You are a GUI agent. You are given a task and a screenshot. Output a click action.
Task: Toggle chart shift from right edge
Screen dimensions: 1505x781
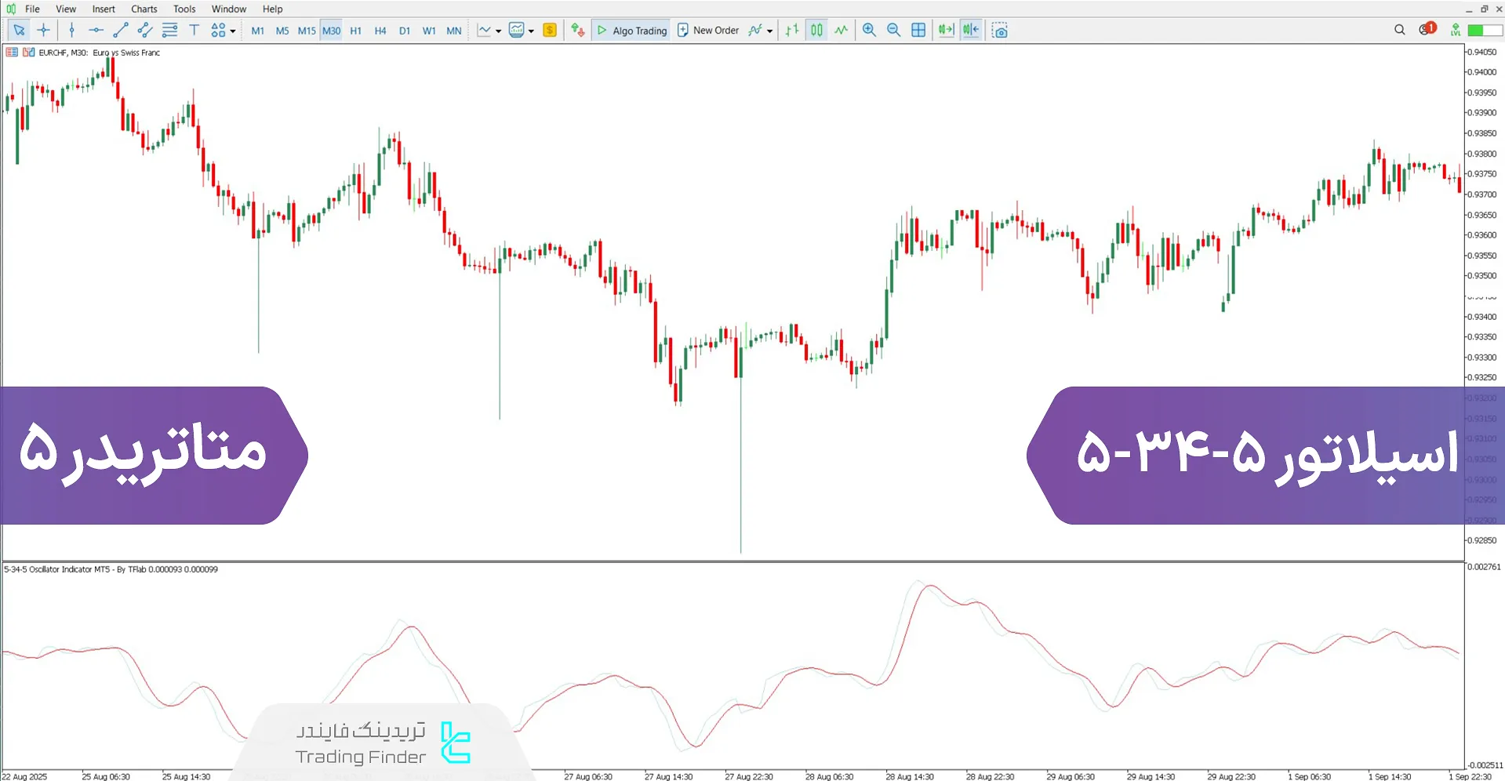971,31
